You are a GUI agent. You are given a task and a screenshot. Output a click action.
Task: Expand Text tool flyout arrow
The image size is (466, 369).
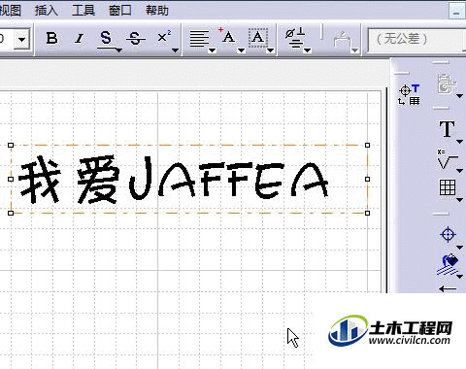click(x=459, y=142)
